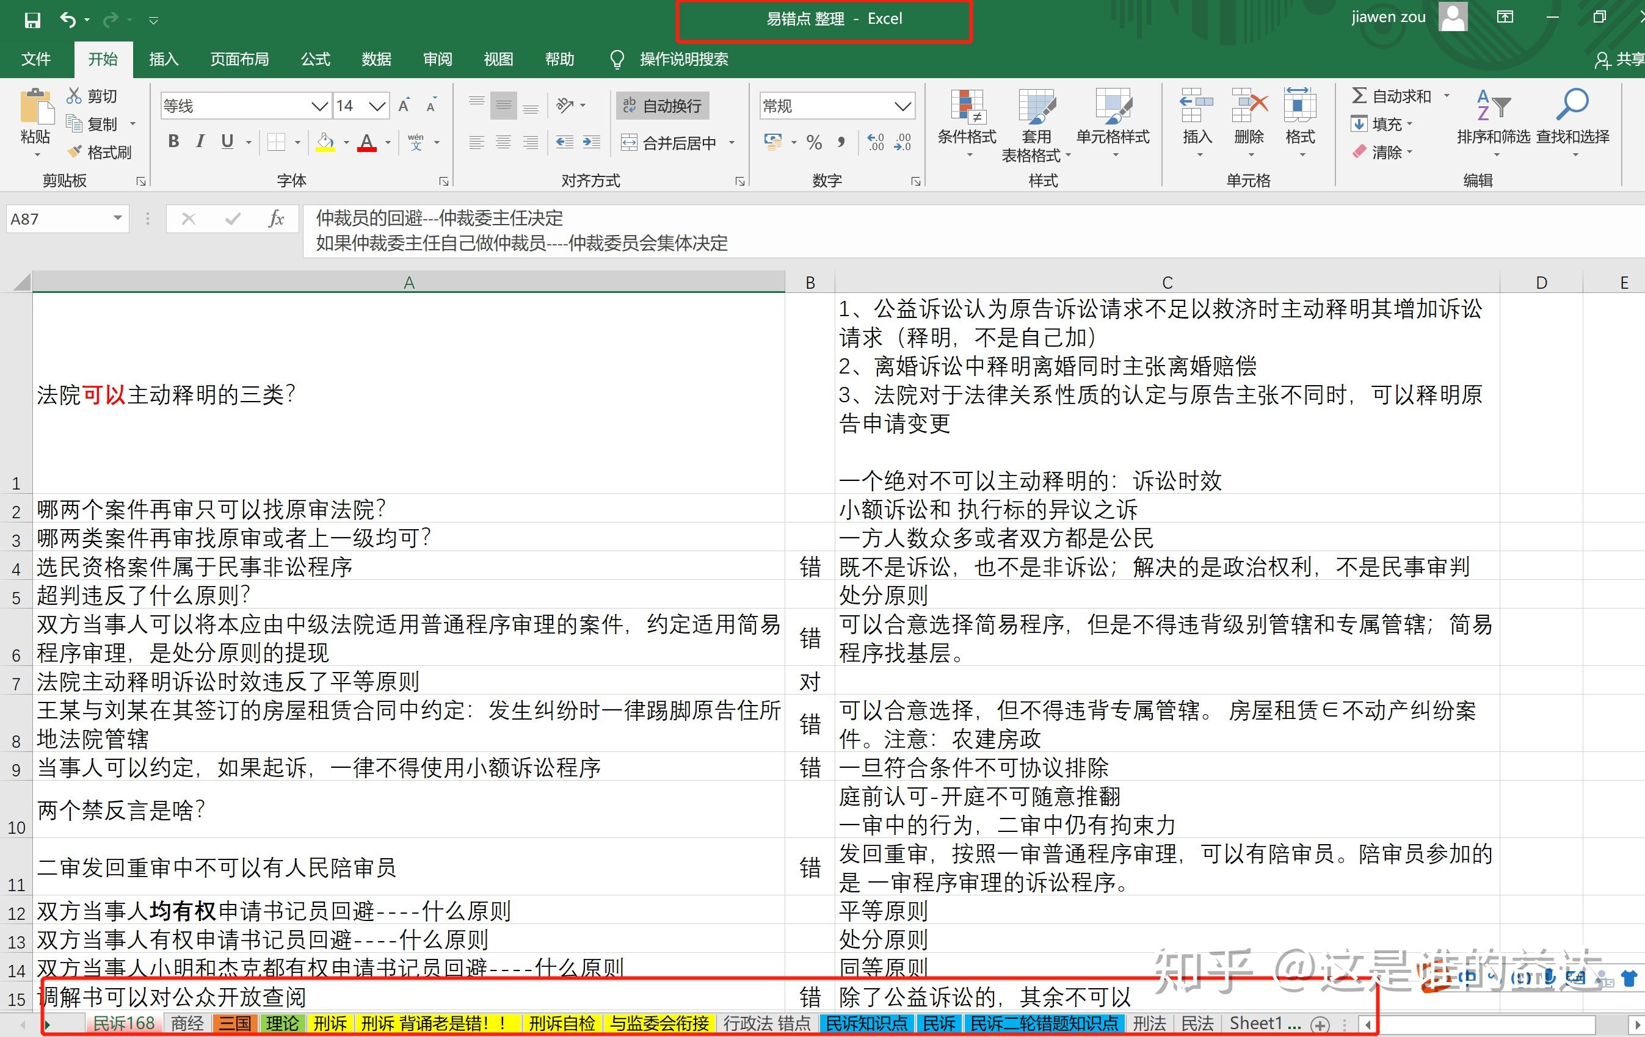Open the 文件 menu

click(x=35, y=59)
